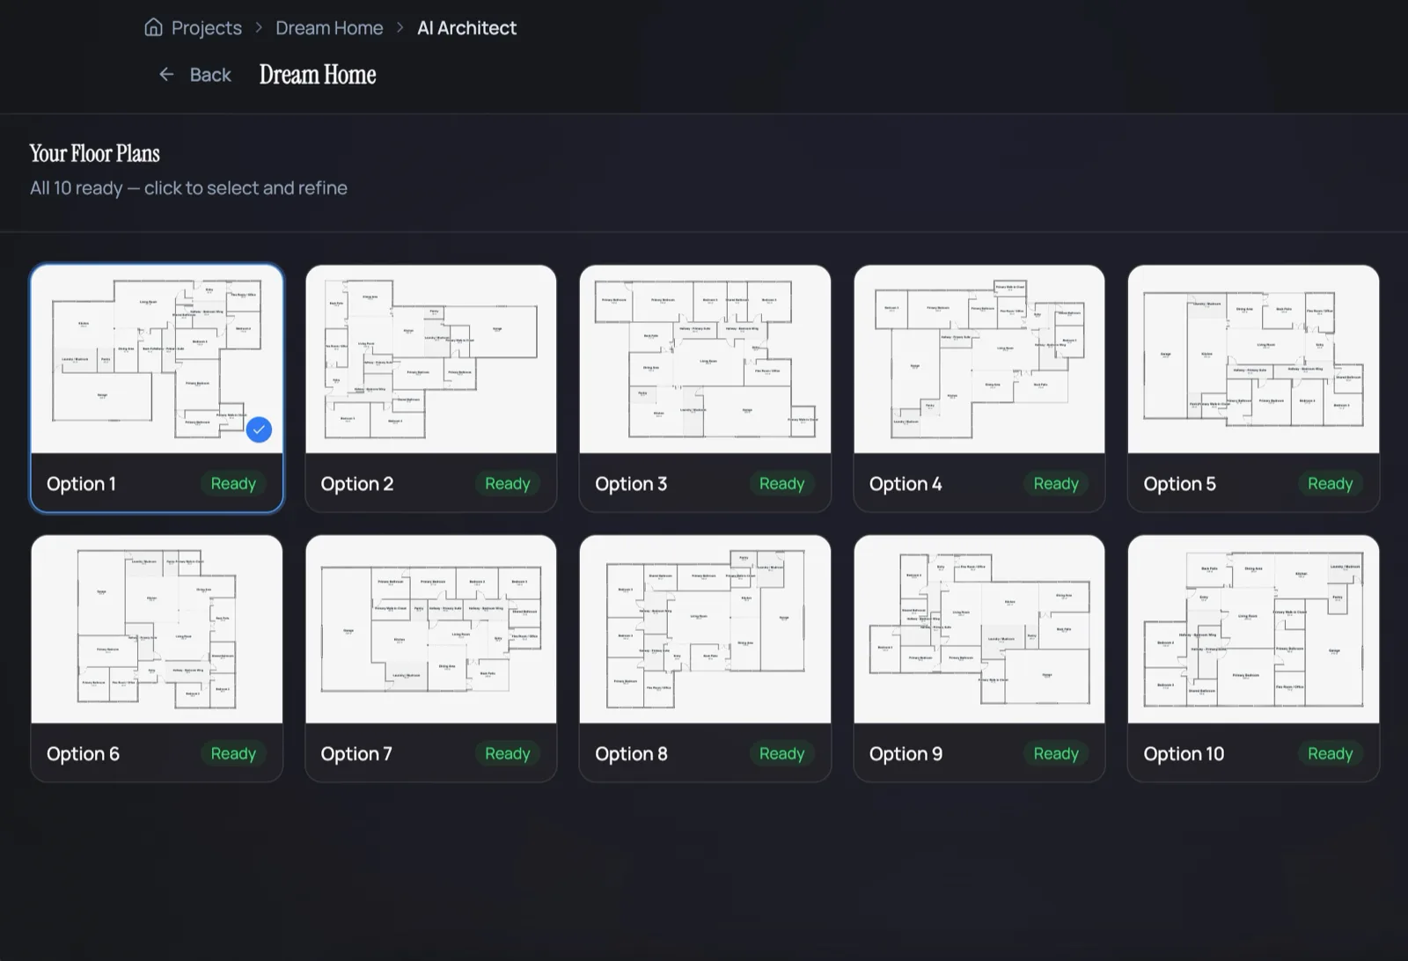1408x961 pixels.
Task: Click the back arrow beside Dream Home title
Action: point(166,75)
